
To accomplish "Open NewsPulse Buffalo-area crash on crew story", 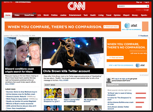I will coord(121,103).
